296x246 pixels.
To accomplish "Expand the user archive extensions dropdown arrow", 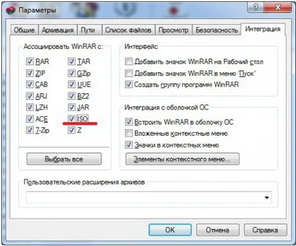I will pos(267,198).
